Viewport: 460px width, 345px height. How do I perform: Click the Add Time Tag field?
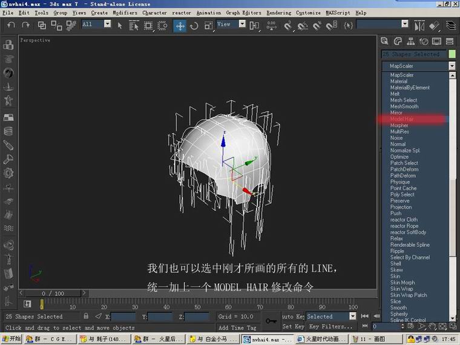[237, 327]
